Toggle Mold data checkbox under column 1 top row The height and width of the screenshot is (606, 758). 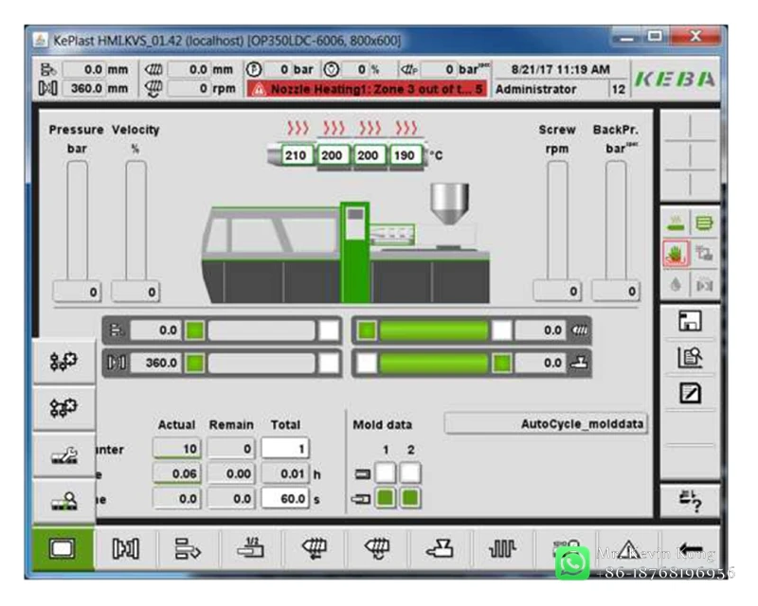386,472
